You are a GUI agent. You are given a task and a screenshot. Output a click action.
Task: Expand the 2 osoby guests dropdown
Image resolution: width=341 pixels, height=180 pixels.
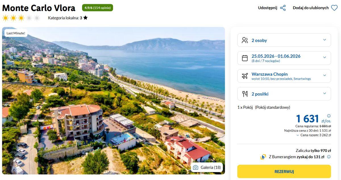tap(325, 40)
